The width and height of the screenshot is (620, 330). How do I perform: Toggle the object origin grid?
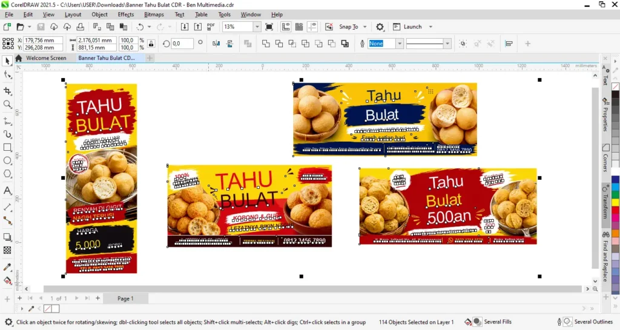tap(8, 44)
